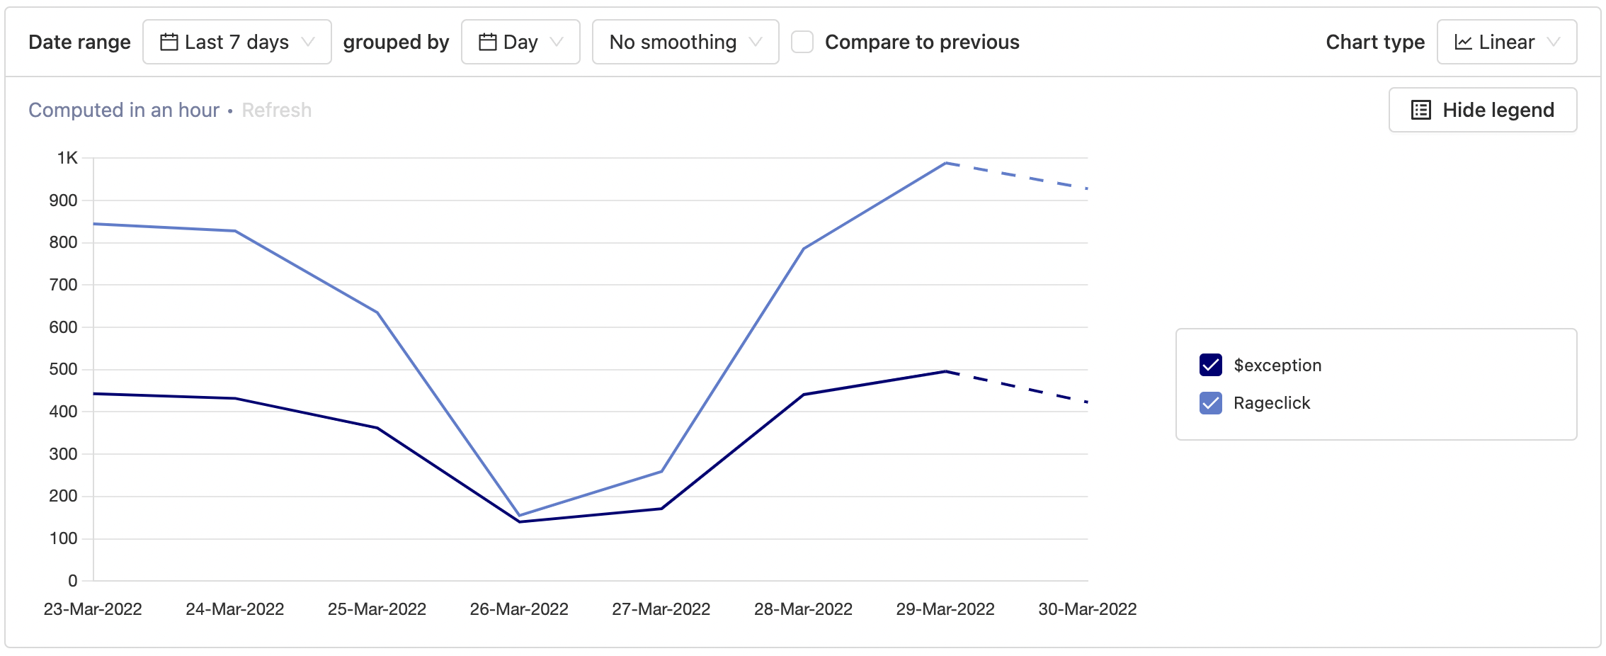Click the chevron next to Linear
Viewport: 1606px width, 656px height.
(x=1554, y=43)
